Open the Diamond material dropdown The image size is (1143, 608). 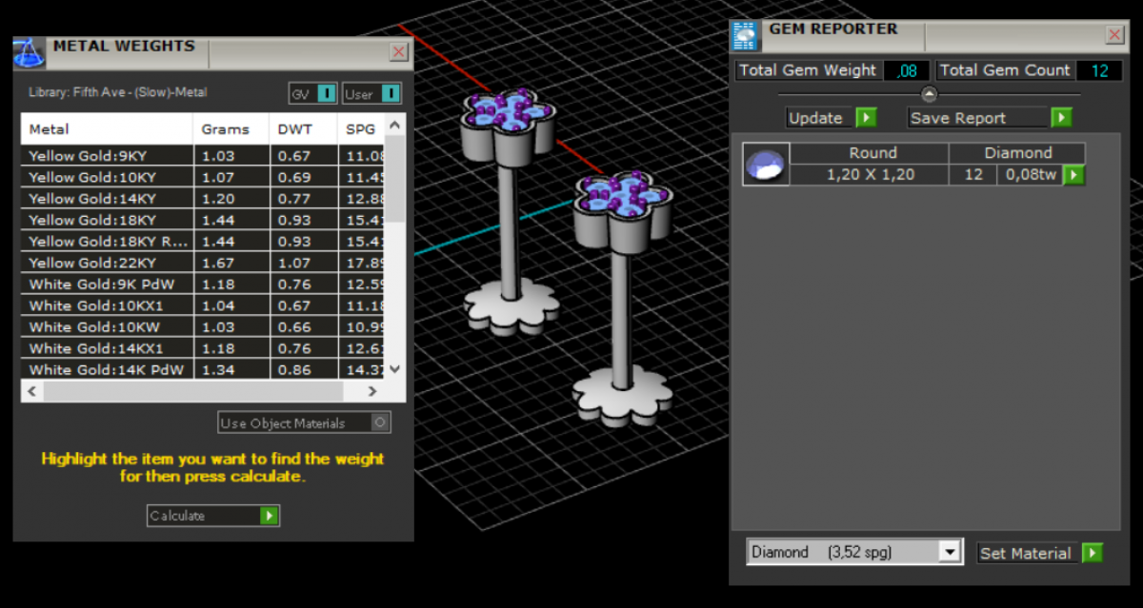949,552
